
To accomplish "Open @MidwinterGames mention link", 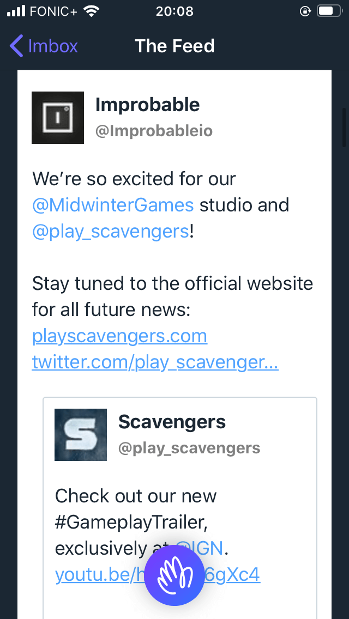I will (x=113, y=205).
